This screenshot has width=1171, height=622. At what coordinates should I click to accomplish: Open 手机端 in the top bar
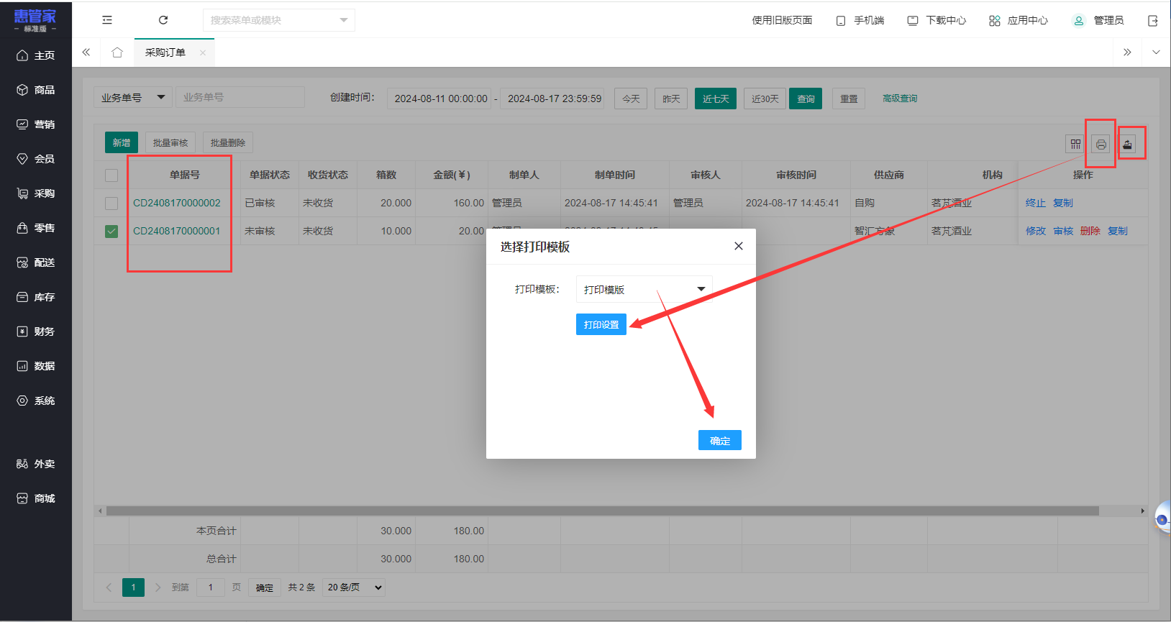[860, 21]
